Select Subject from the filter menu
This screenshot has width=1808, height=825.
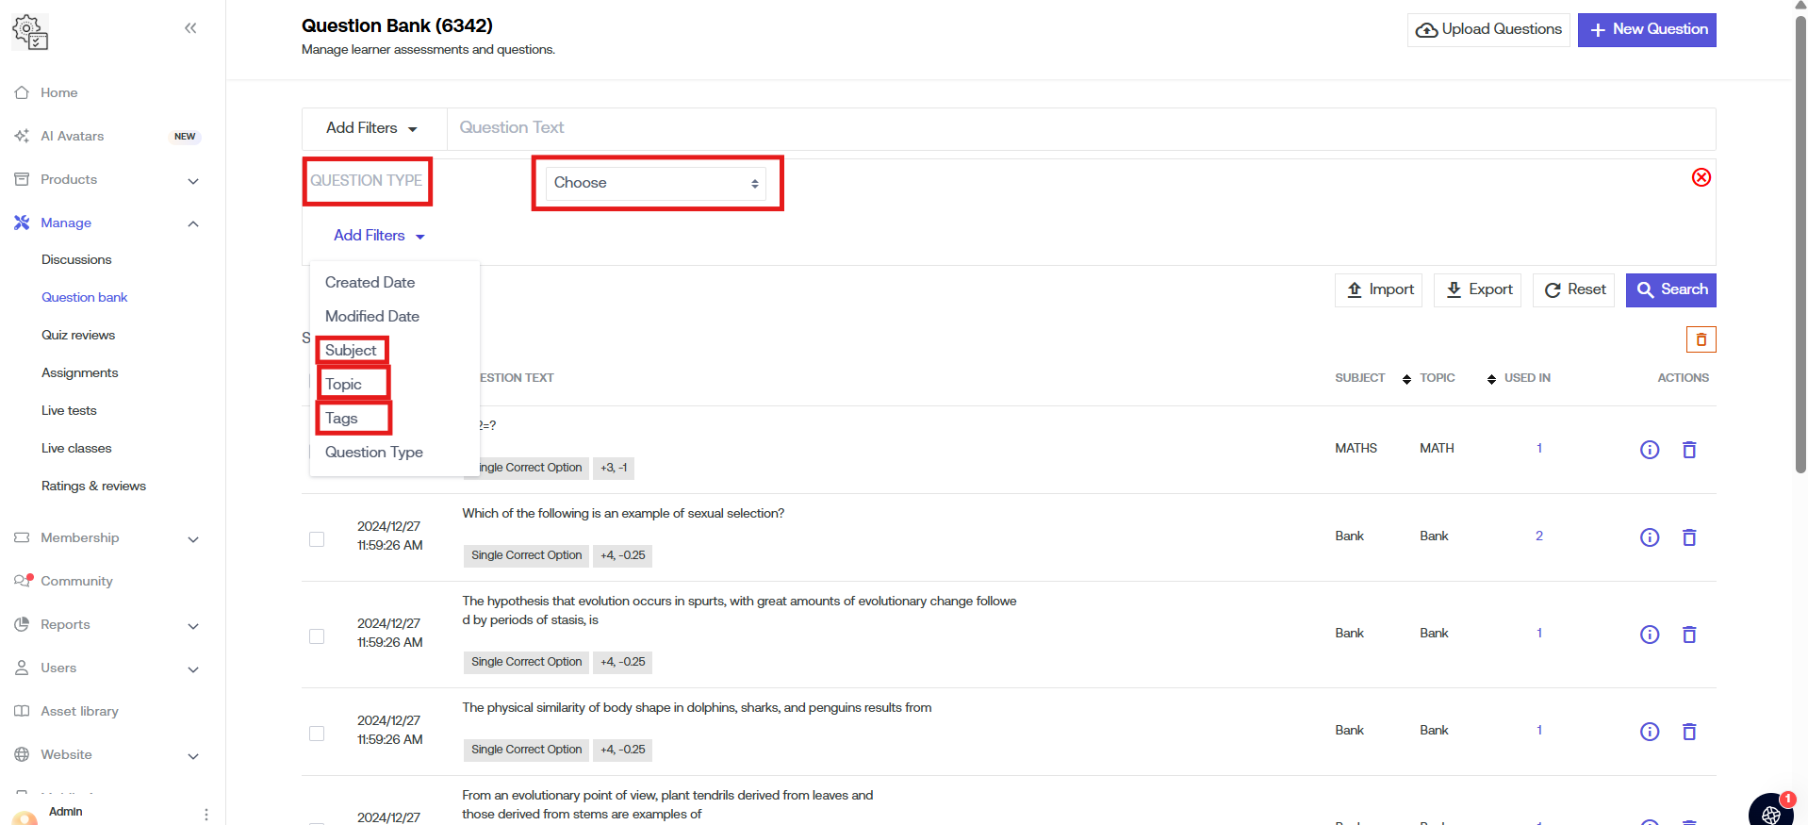pyautogui.click(x=351, y=351)
